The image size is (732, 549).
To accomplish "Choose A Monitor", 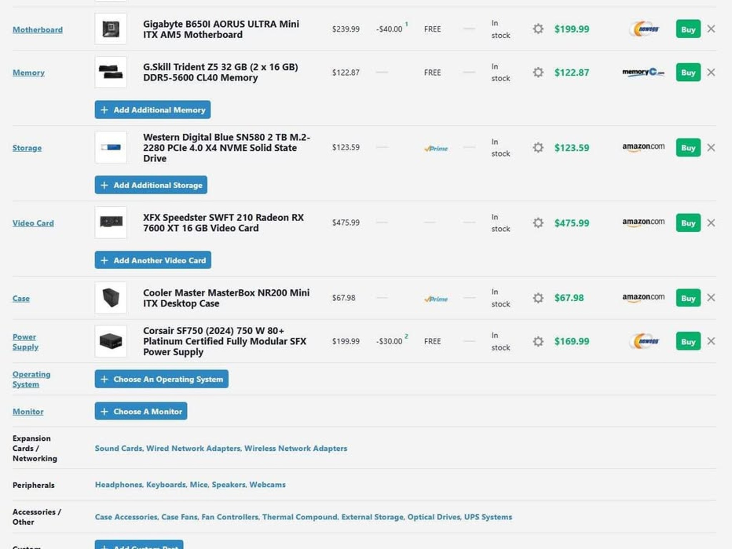I will tap(140, 411).
